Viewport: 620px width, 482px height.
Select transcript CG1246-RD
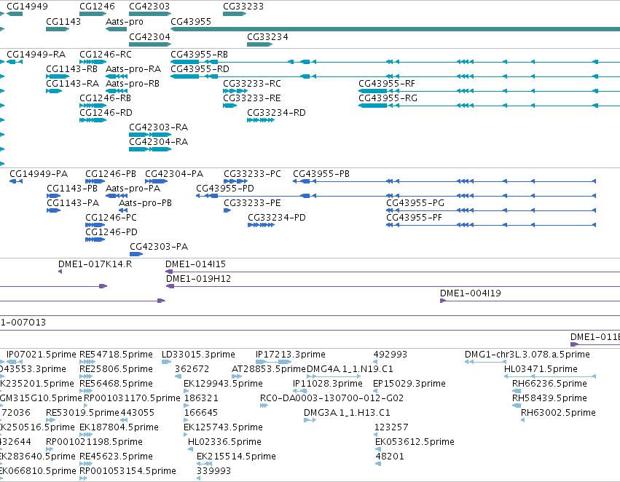106,113
